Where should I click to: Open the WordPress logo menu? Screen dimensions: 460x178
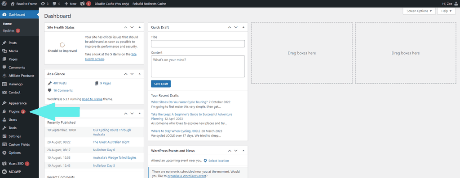4,4
